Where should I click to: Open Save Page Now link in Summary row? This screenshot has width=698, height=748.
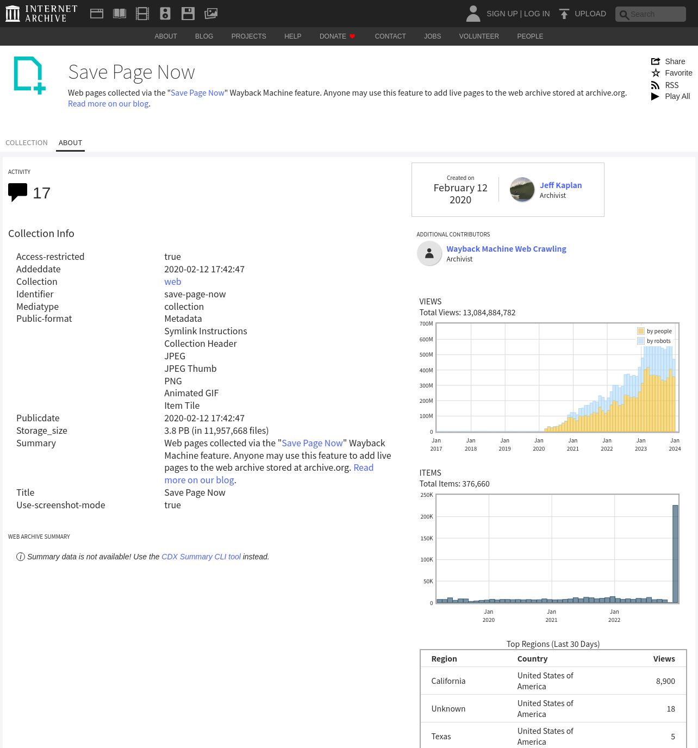click(313, 443)
